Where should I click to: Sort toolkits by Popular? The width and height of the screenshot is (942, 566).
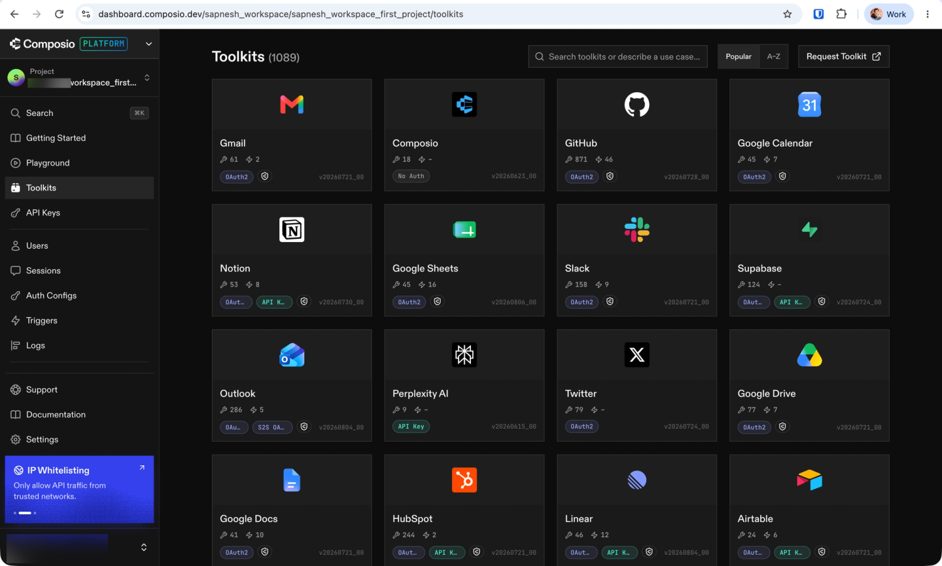click(x=739, y=57)
